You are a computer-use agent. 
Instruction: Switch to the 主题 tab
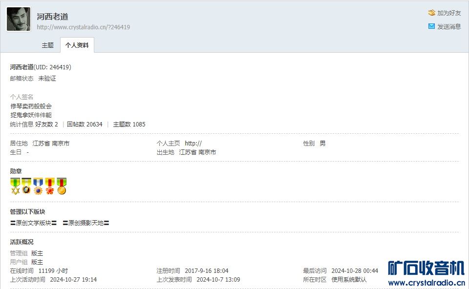(x=47, y=45)
